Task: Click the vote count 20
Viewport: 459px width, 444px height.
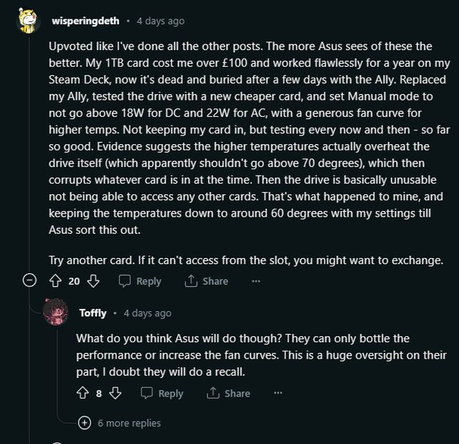Action: 74,280
